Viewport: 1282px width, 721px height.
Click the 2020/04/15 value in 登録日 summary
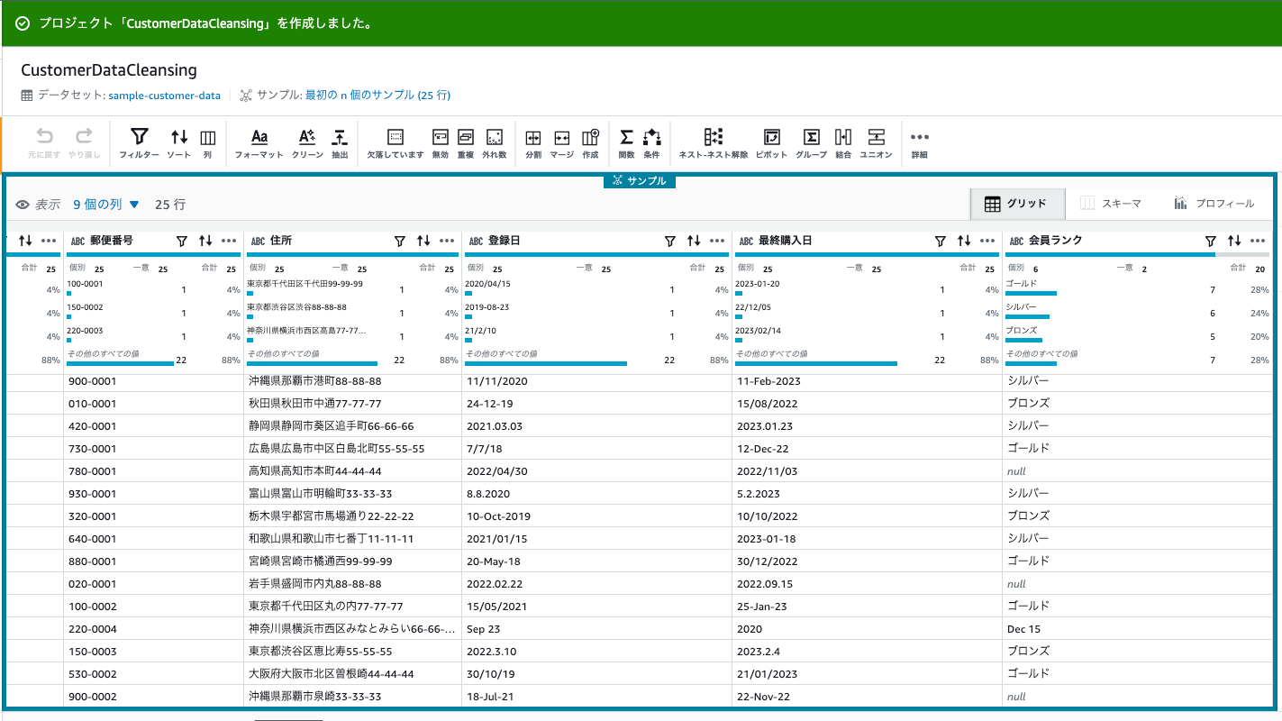[x=486, y=283]
